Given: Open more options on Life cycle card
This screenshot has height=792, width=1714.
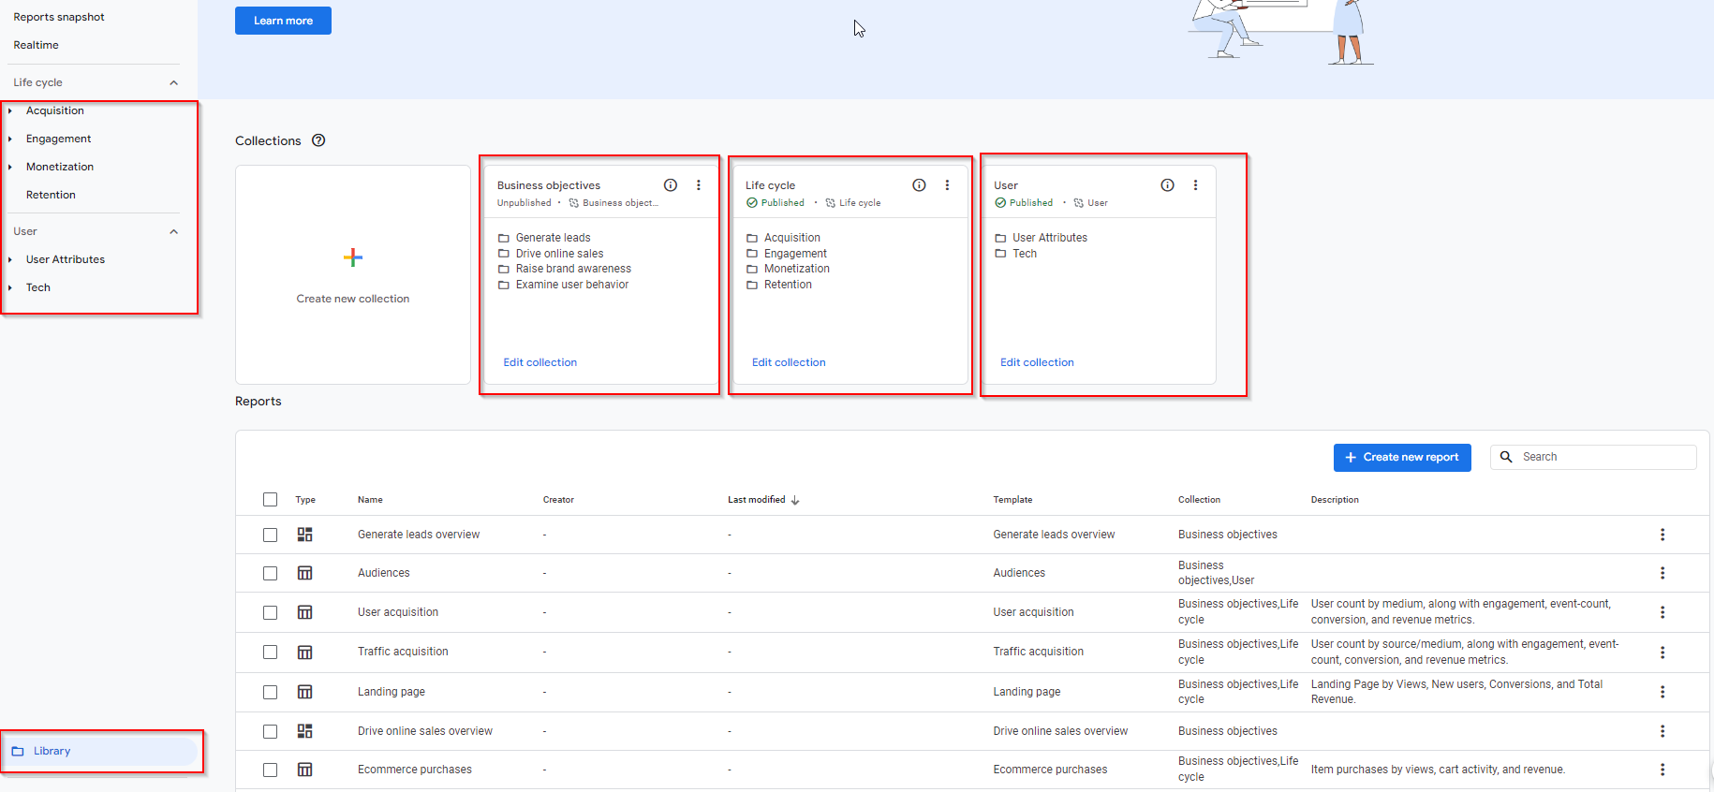Looking at the screenshot, I should point(947,185).
